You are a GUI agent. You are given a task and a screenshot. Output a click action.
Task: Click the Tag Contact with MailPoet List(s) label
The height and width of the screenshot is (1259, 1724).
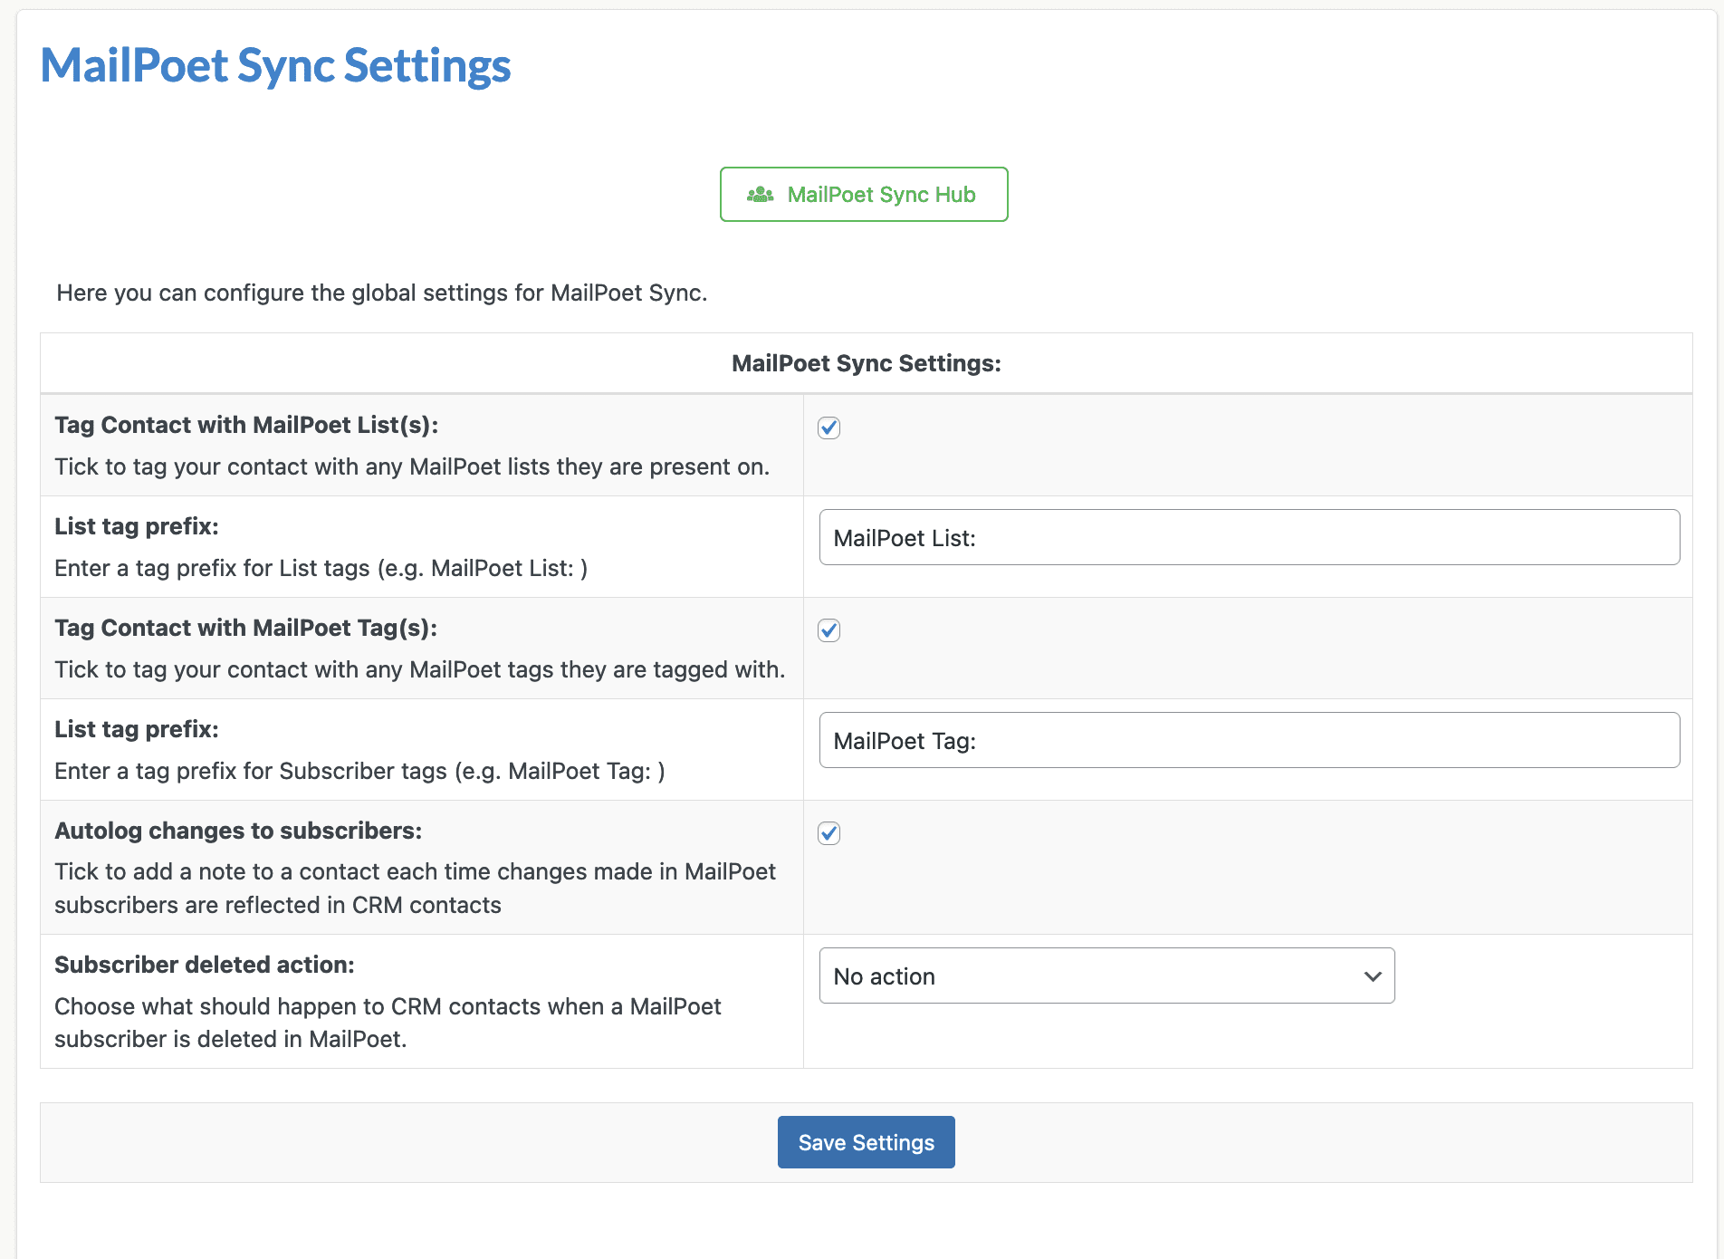click(x=246, y=425)
